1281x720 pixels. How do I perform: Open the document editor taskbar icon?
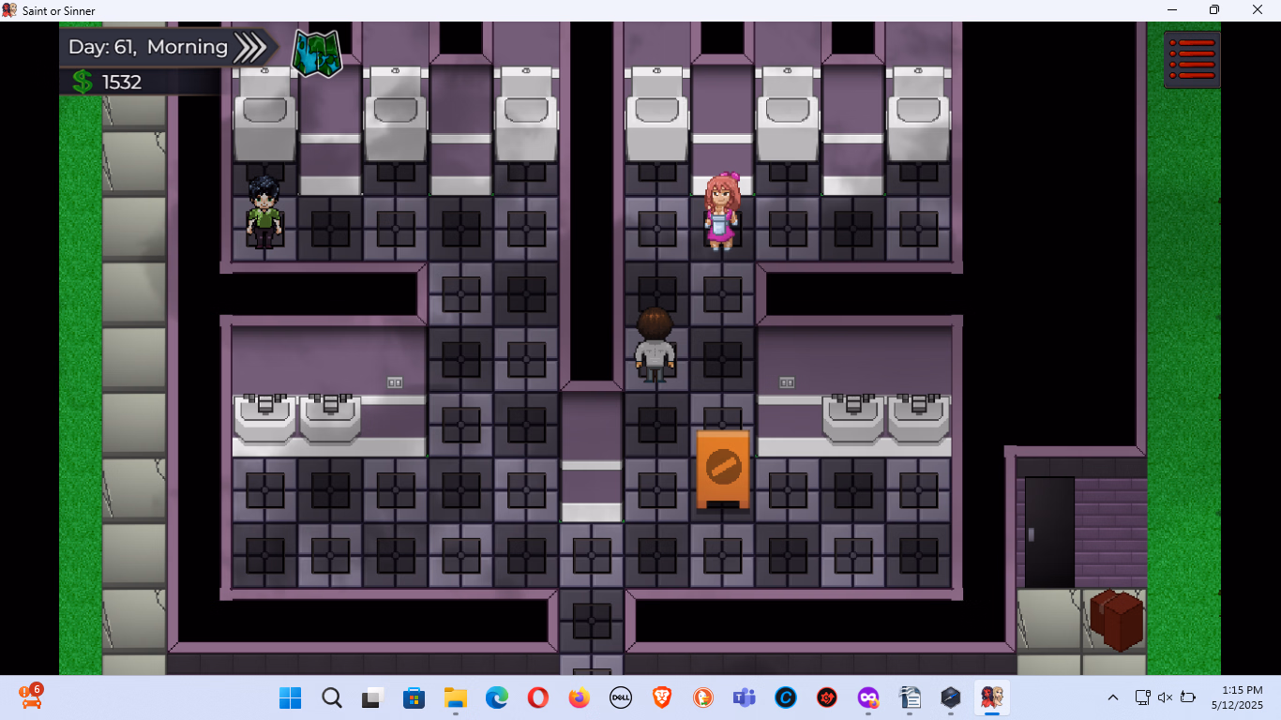click(909, 697)
